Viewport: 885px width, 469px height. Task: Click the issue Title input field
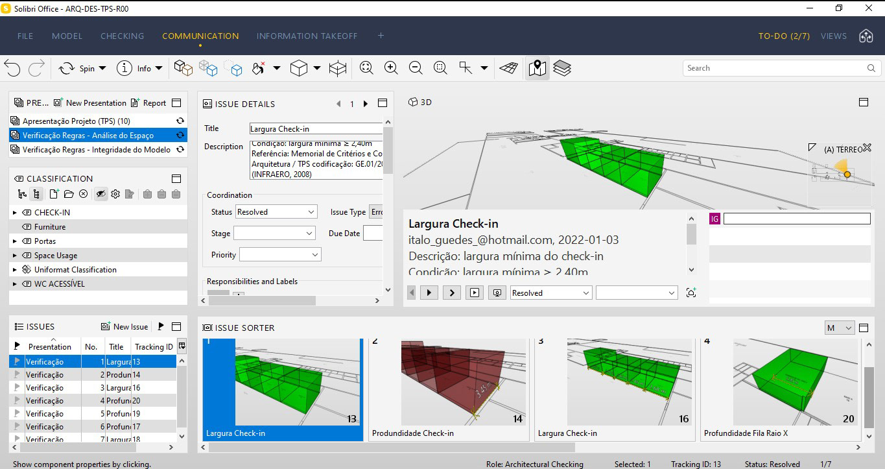point(316,128)
